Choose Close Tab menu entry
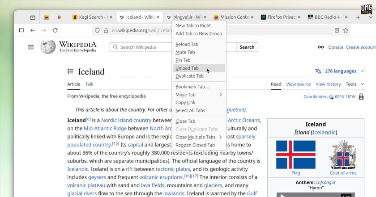The height and width of the screenshot is (197, 376). 199,121
